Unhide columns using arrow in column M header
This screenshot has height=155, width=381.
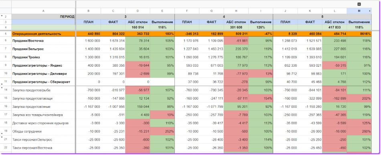(370, 11)
